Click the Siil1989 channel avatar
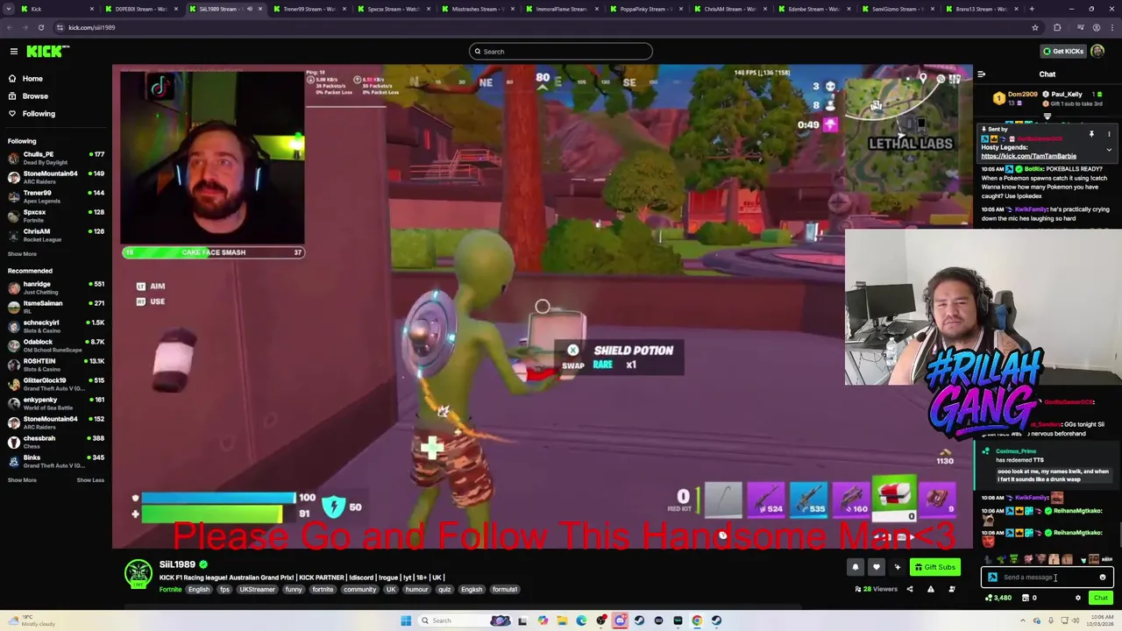The image size is (1122, 631). [138, 574]
